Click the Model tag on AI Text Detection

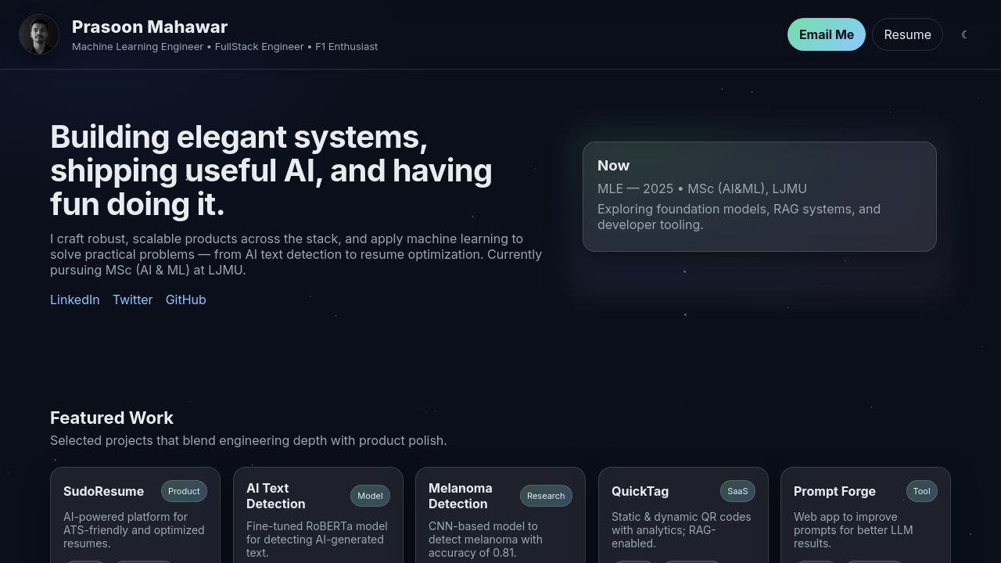pyautogui.click(x=370, y=496)
